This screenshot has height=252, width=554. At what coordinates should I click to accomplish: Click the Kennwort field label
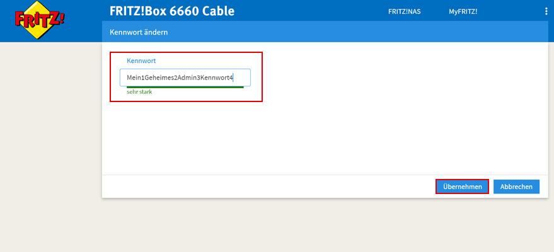pos(141,61)
